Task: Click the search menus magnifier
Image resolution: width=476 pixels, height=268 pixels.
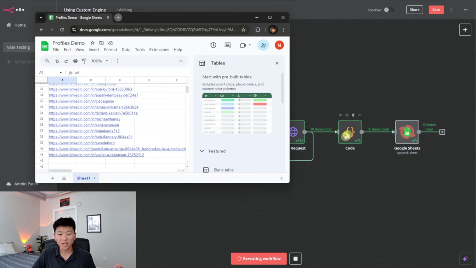Action: point(47,61)
